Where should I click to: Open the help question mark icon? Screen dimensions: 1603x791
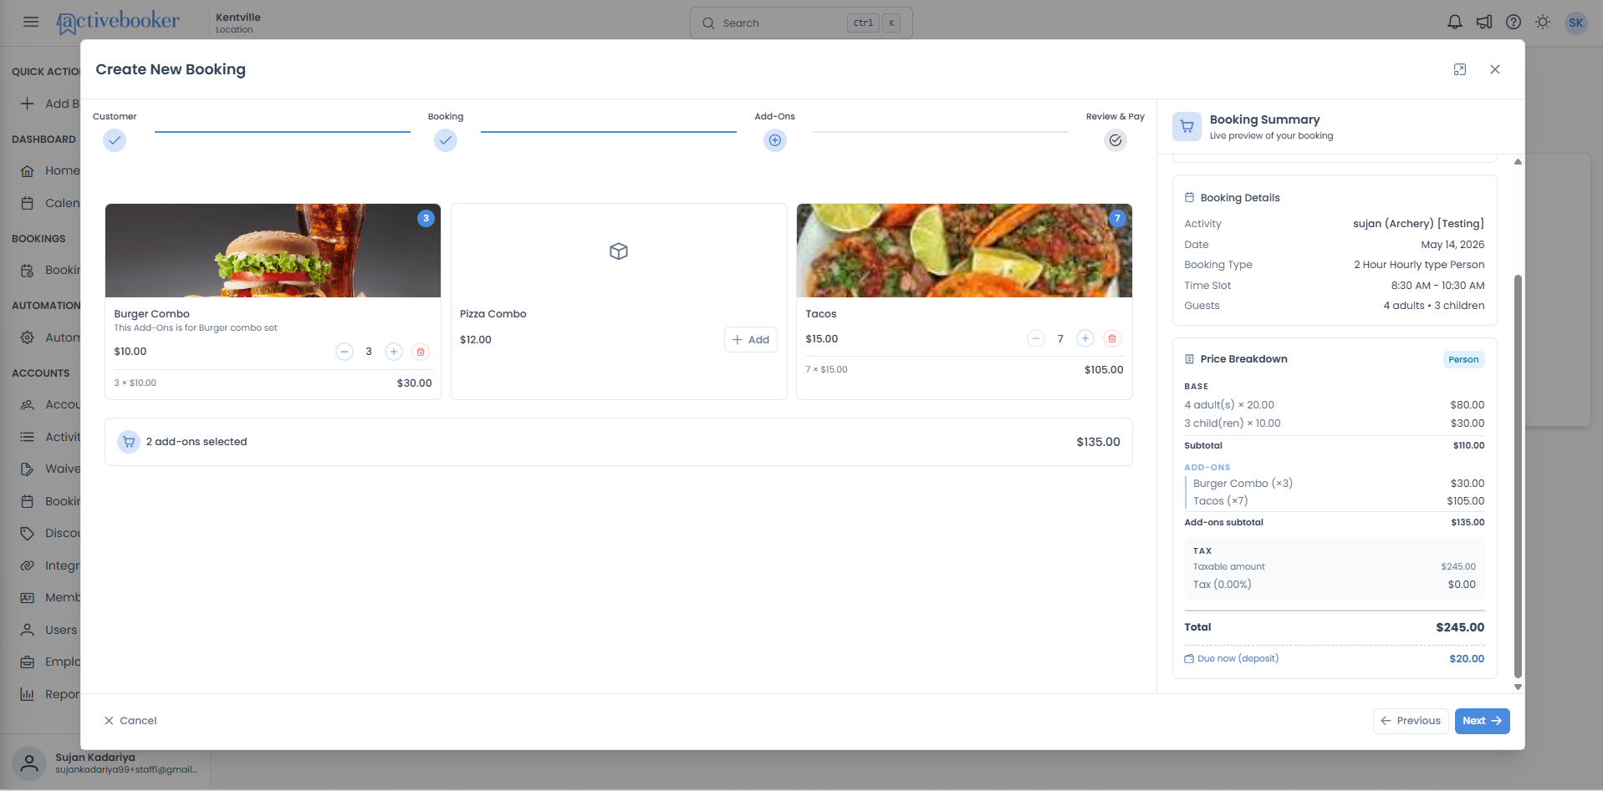pos(1514,23)
